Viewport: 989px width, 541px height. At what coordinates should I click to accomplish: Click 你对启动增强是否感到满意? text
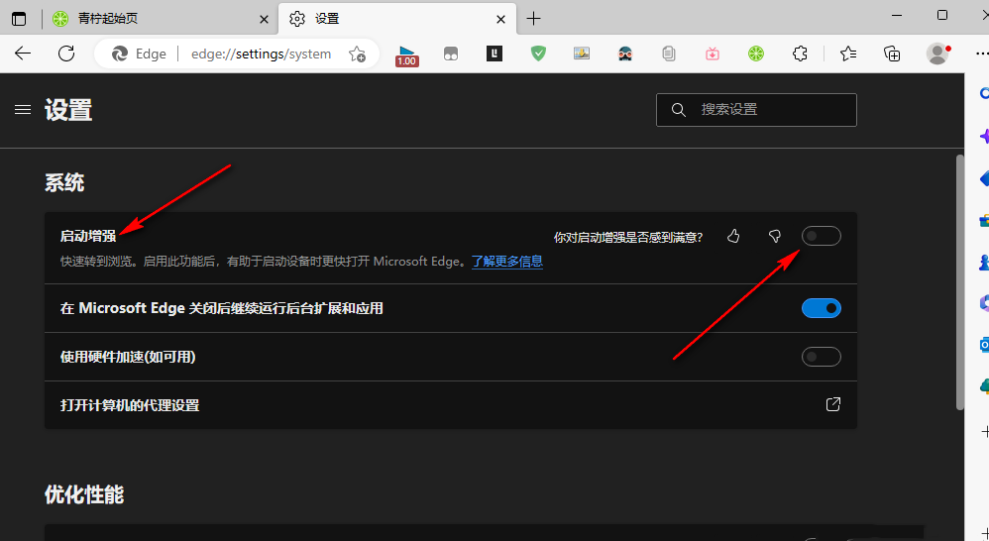(627, 237)
